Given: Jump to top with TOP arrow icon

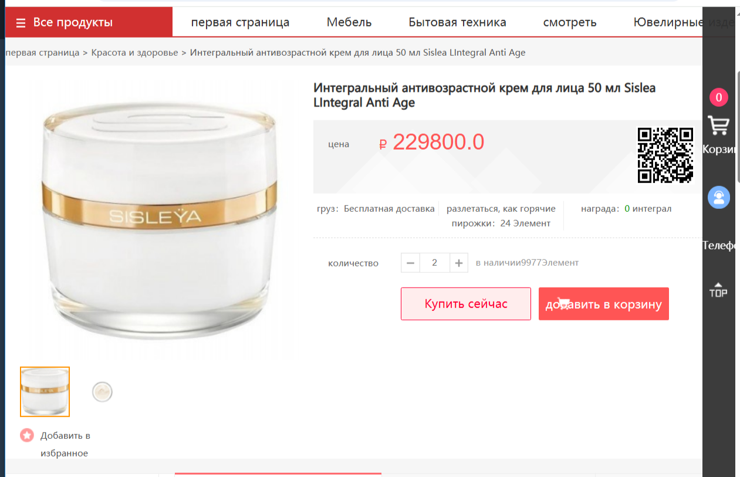Looking at the screenshot, I should pos(718,290).
